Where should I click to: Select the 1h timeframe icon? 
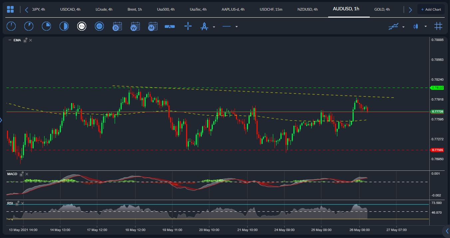click(x=82, y=26)
